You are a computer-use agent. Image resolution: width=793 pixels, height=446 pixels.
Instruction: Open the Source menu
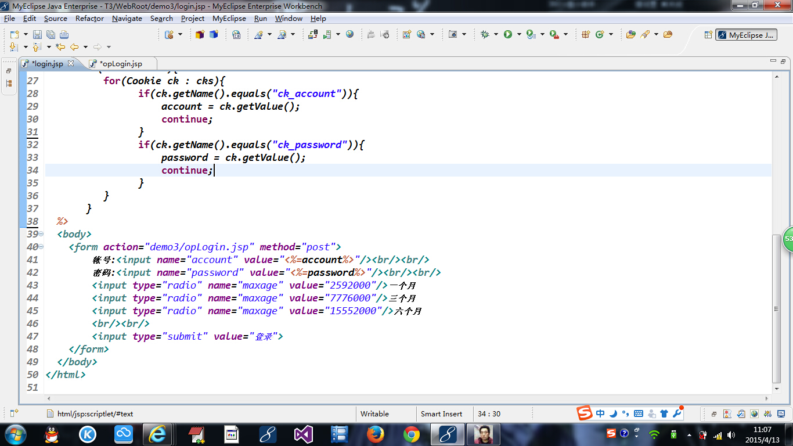(56, 18)
